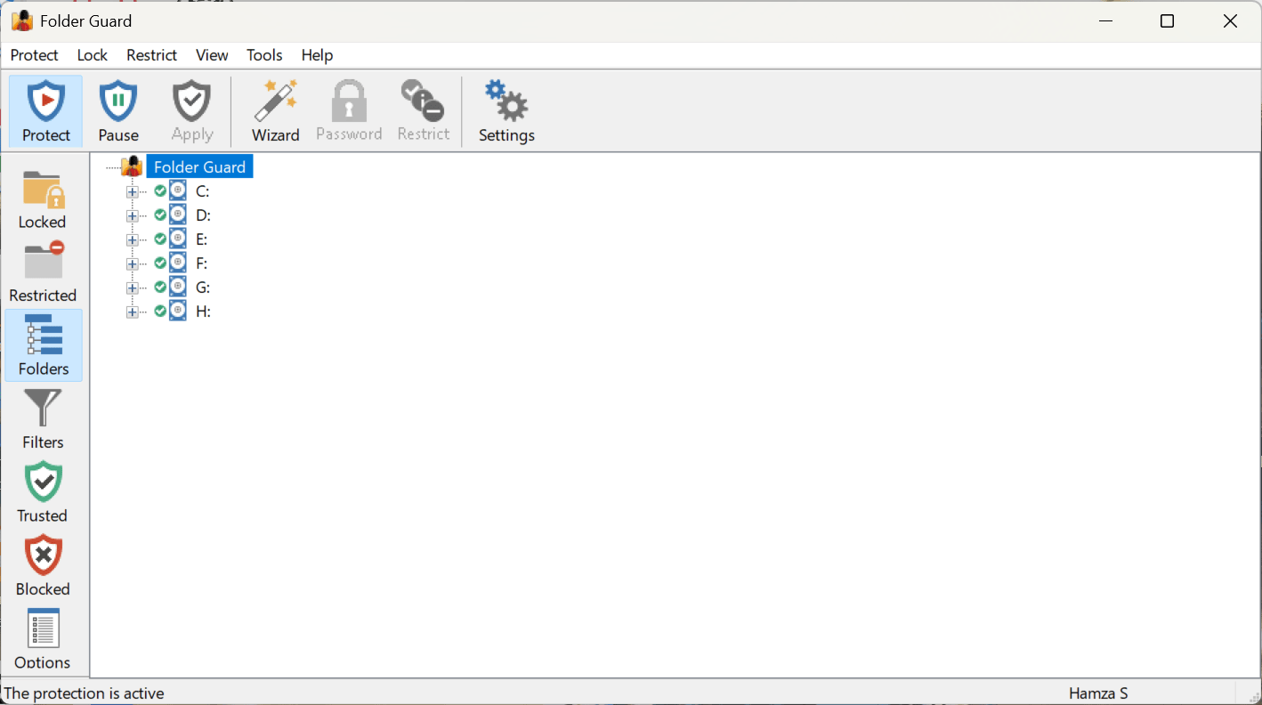Switch to the Folders view
This screenshot has height=705, width=1262.
(44, 345)
